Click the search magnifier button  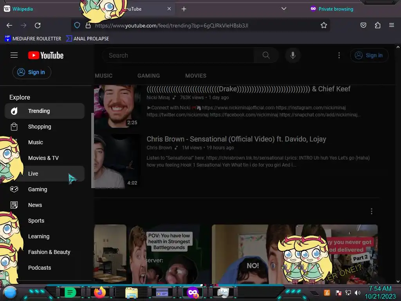click(266, 55)
